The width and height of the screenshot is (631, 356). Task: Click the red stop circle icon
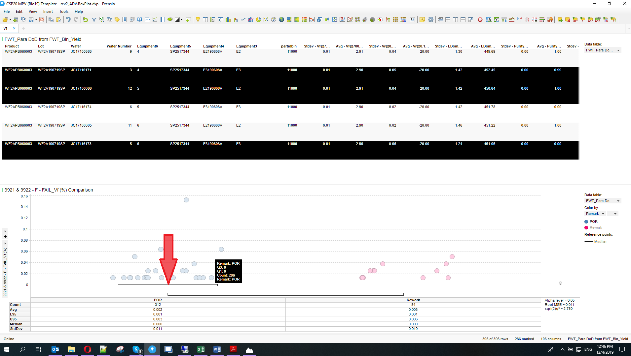[x=480, y=20]
